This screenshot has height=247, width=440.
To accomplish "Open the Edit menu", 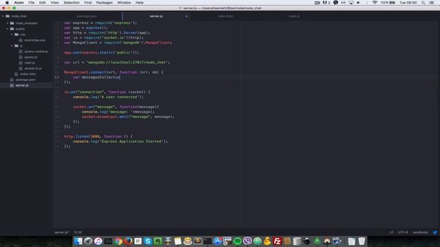I will coord(43,3).
